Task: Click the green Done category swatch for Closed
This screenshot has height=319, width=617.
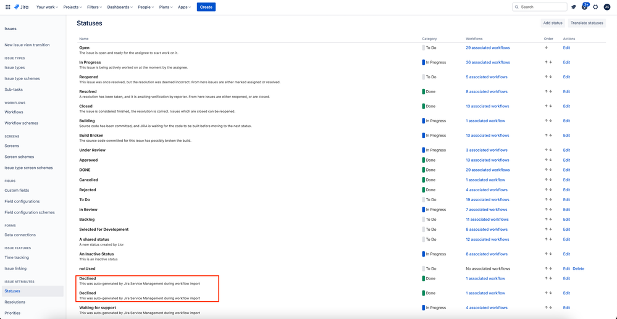Action: [424, 106]
